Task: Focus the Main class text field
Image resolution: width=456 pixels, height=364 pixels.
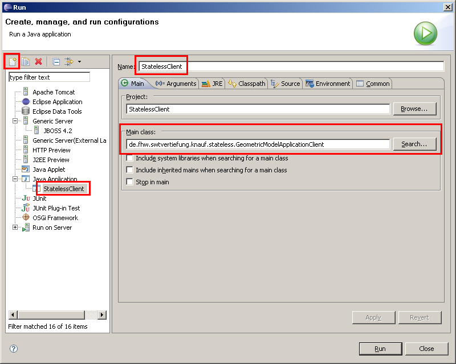Action: (x=258, y=144)
